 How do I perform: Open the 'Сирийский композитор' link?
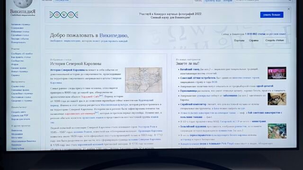(193, 104)
